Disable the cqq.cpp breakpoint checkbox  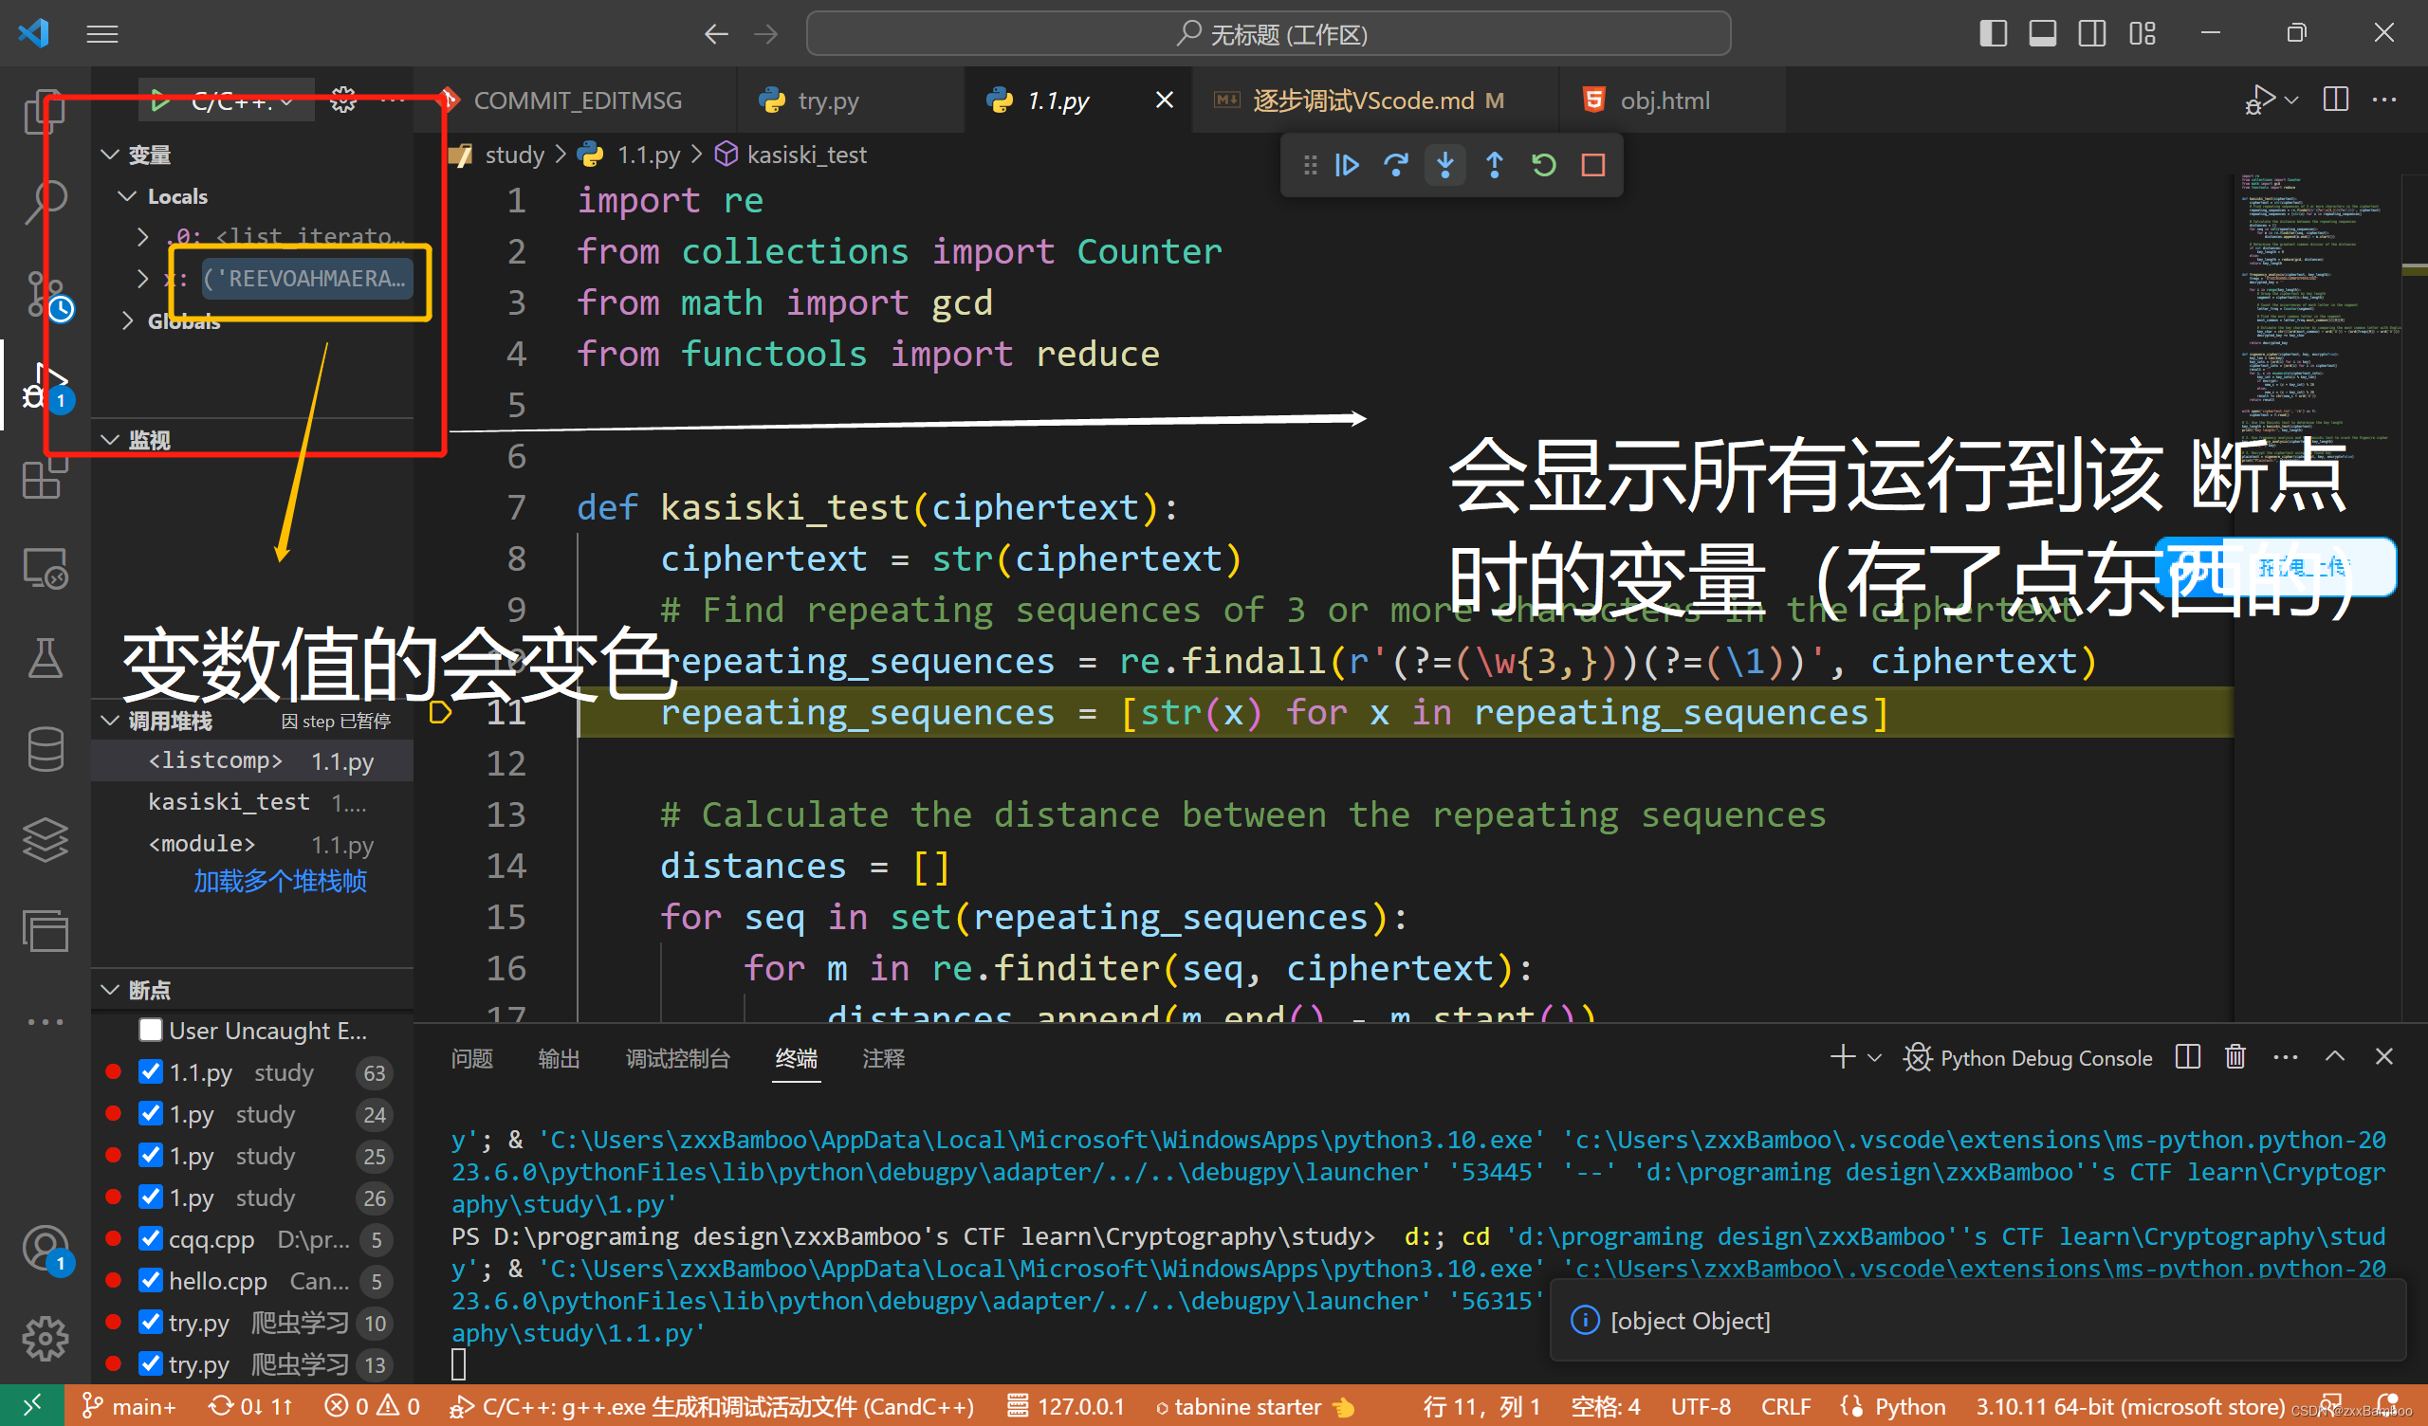click(x=150, y=1239)
